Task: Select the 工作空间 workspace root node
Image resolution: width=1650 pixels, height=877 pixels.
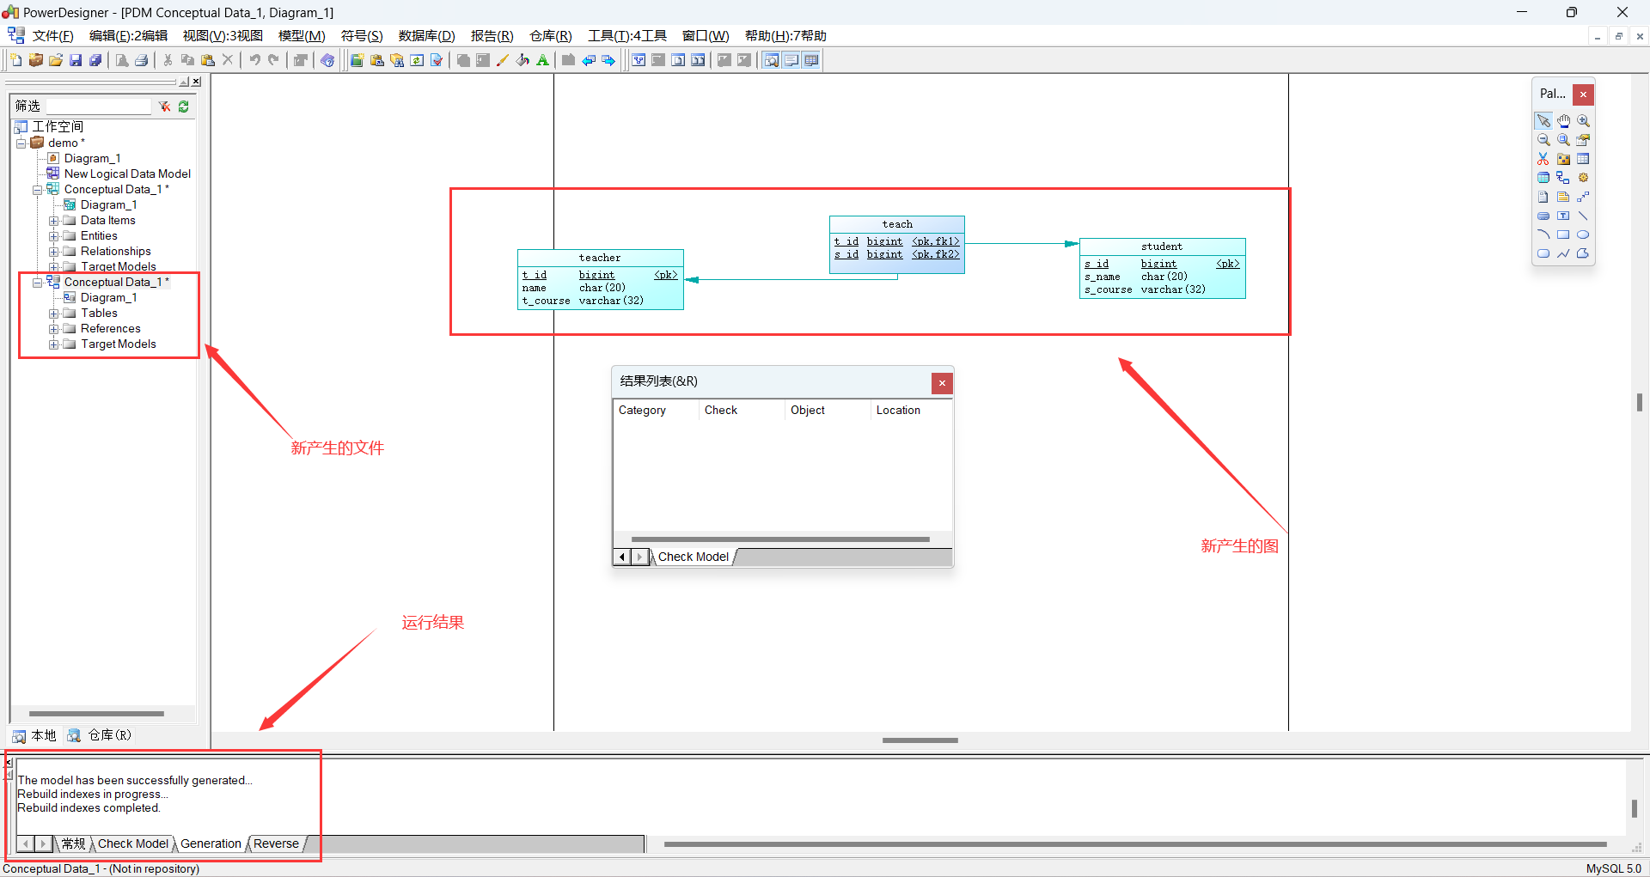Action: [x=58, y=127]
